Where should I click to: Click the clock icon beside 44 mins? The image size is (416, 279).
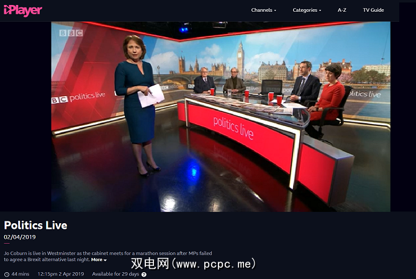(7, 275)
